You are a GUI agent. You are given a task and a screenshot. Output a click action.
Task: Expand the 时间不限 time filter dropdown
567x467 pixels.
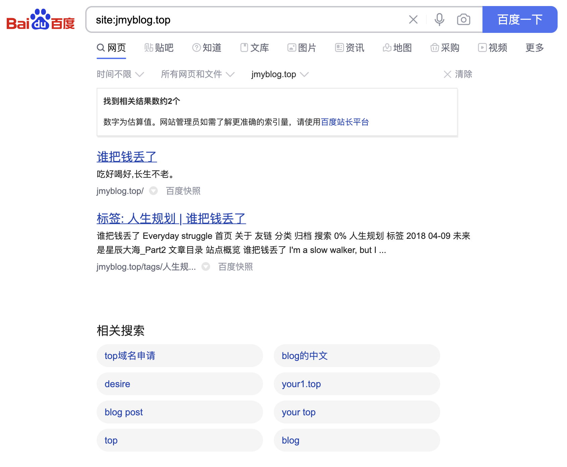tap(120, 74)
